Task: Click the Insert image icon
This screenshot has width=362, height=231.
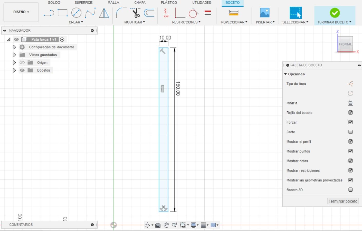Action: (x=265, y=13)
